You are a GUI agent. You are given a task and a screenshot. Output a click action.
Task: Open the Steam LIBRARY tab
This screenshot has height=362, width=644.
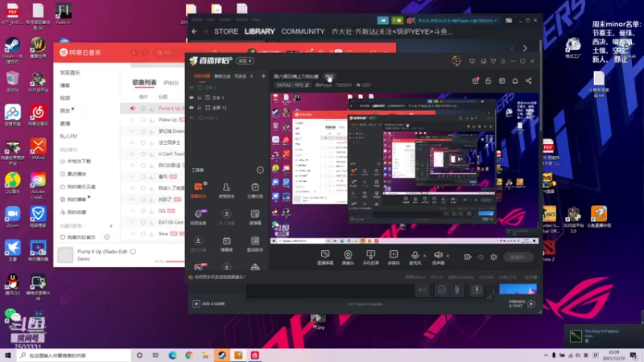click(x=259, y=31)
